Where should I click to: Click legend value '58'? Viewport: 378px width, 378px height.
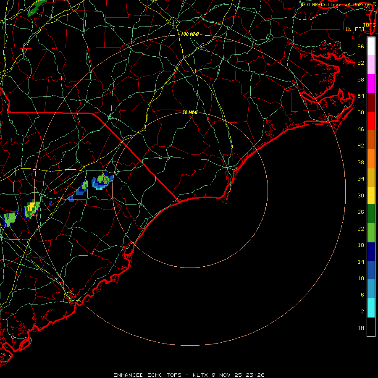tap(361, 79)
